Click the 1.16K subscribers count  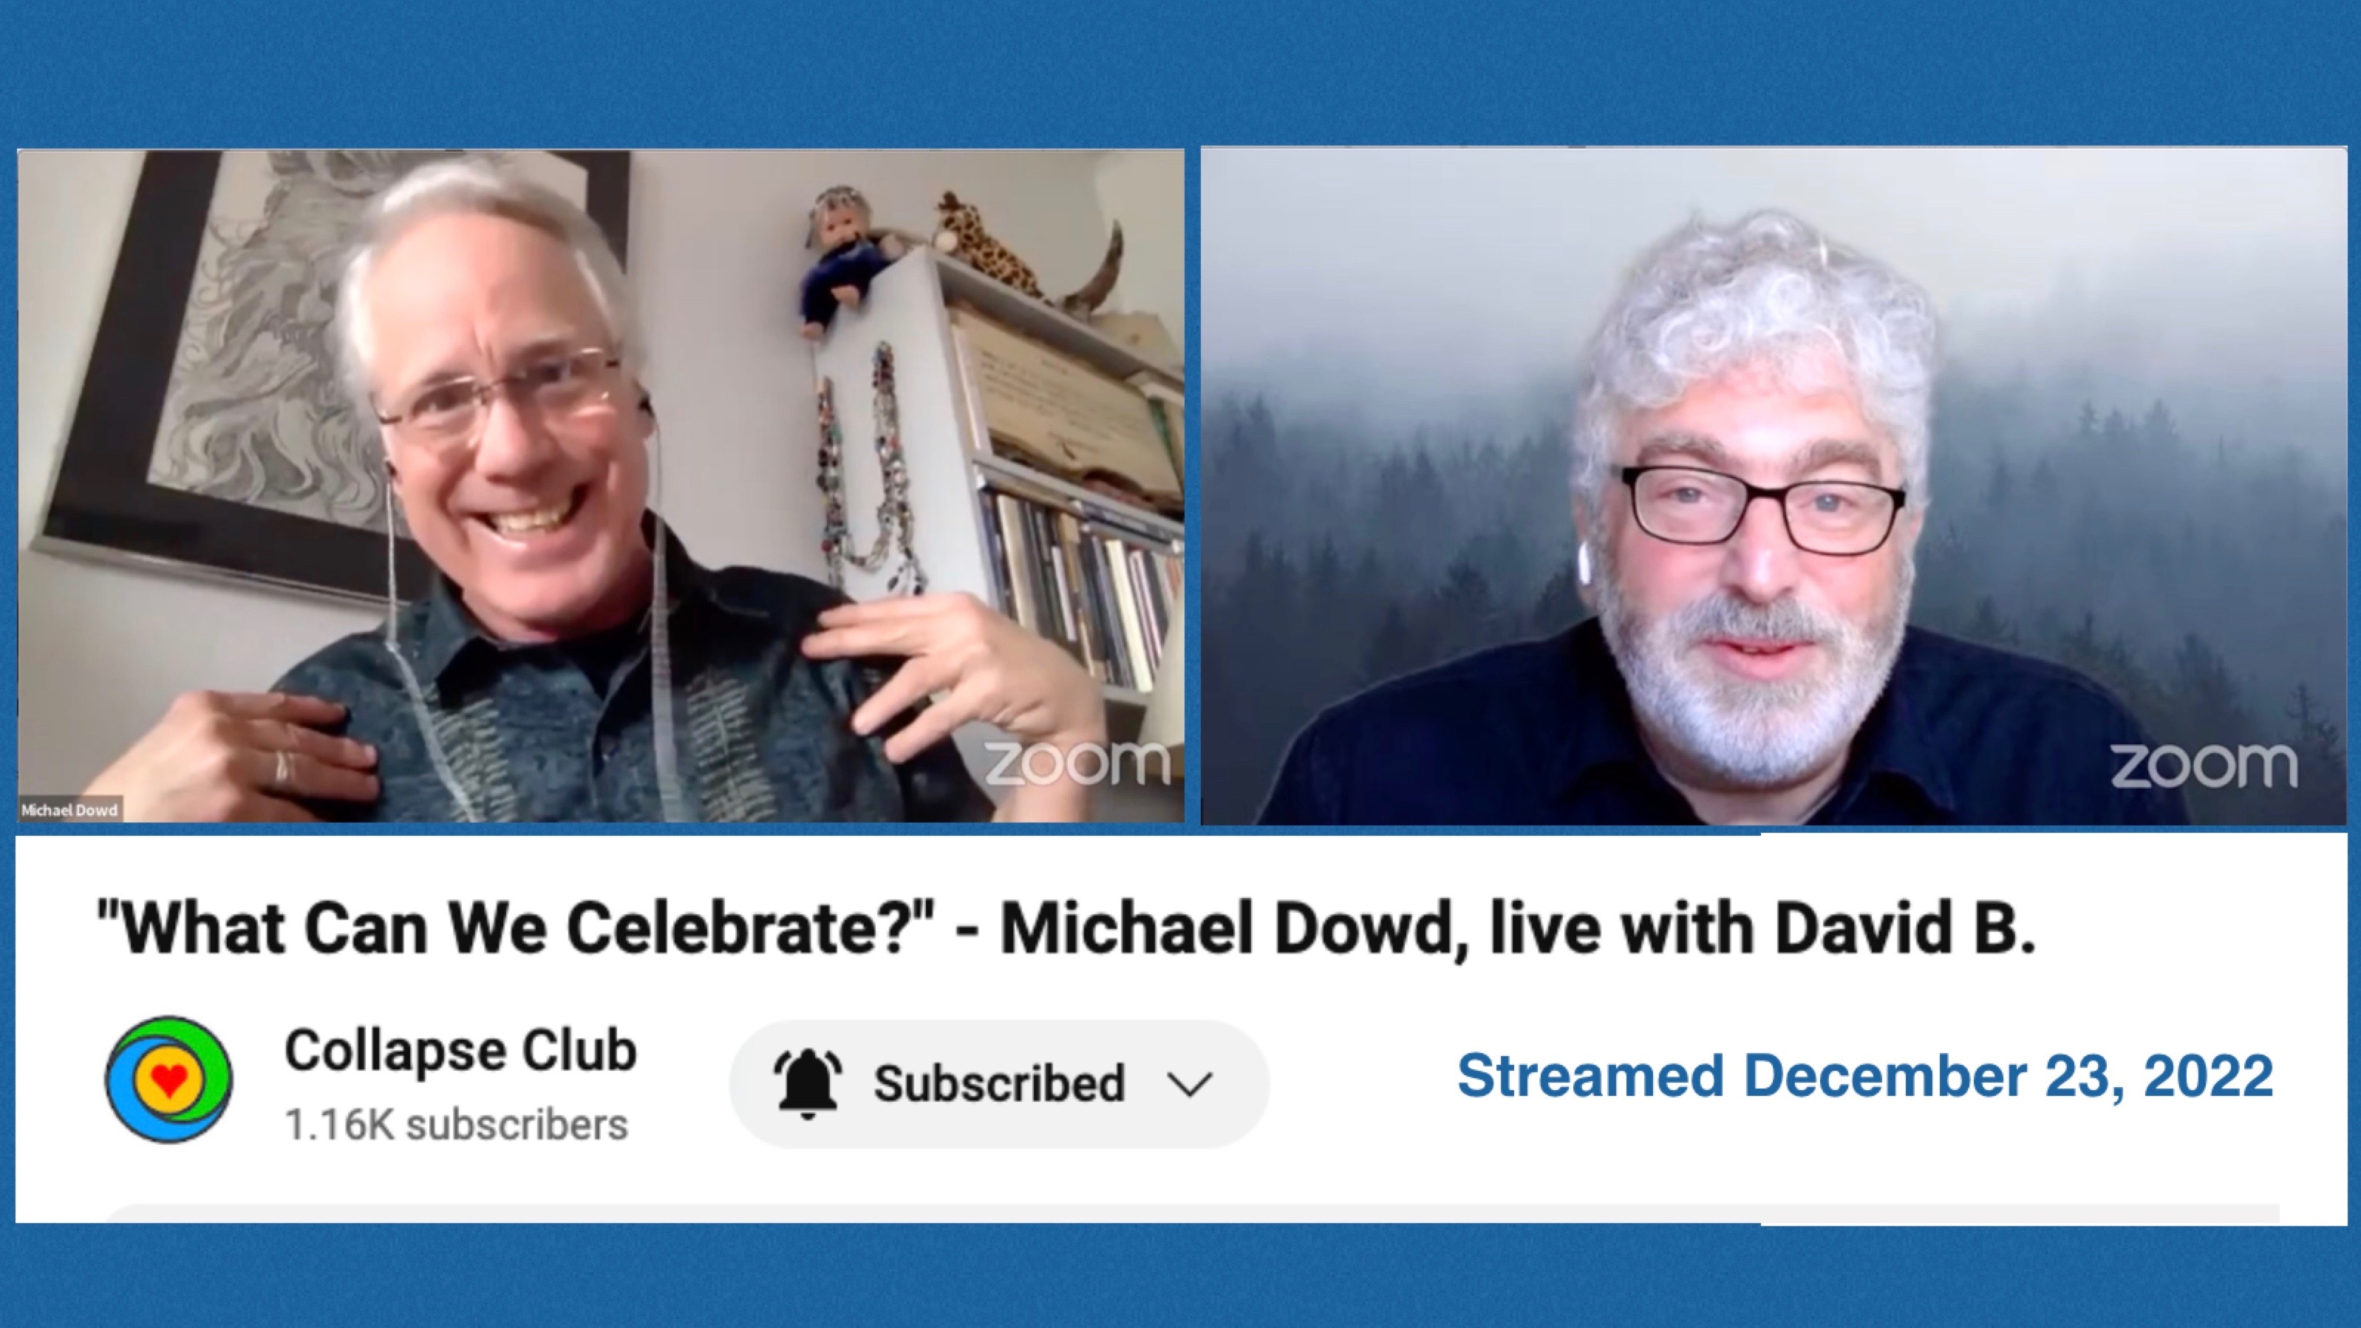coord(457,1125)
